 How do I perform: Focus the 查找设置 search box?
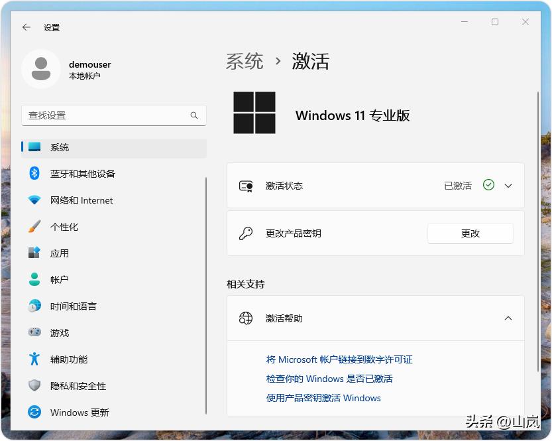pos(114,115)
